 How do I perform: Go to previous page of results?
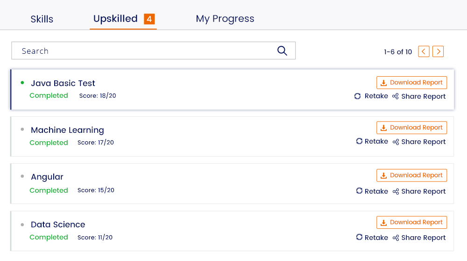424,51
